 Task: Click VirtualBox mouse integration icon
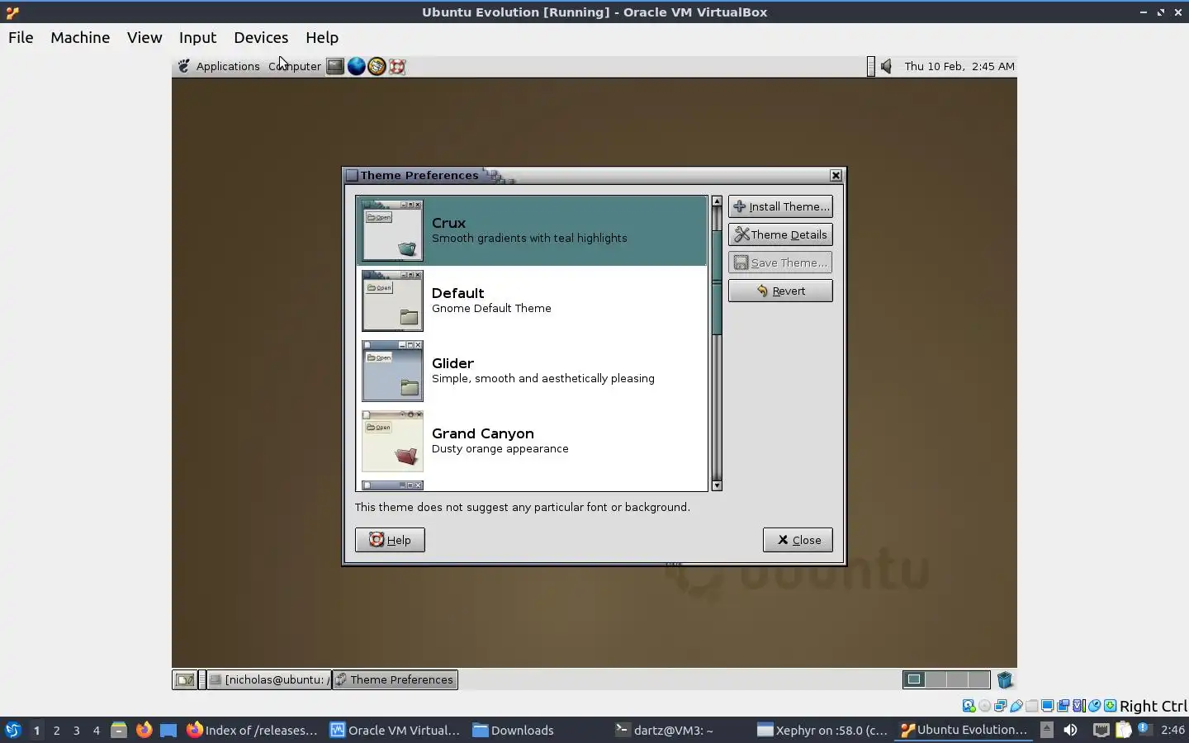pyautogui.click(x=1094, y=706)
